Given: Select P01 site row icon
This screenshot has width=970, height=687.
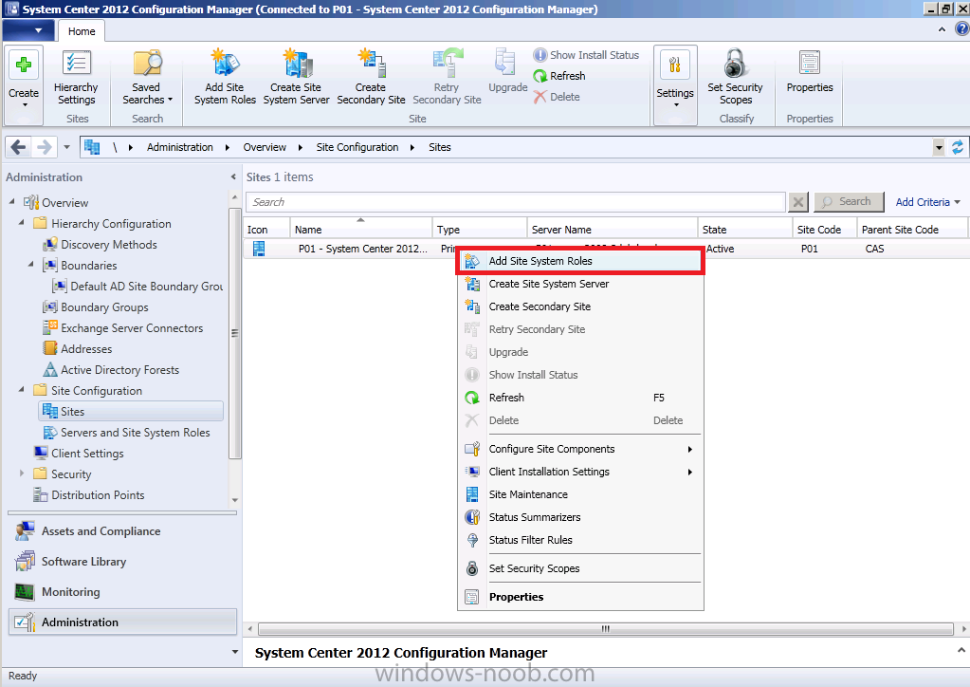Looking at the screenshot, I should point(259,249).
